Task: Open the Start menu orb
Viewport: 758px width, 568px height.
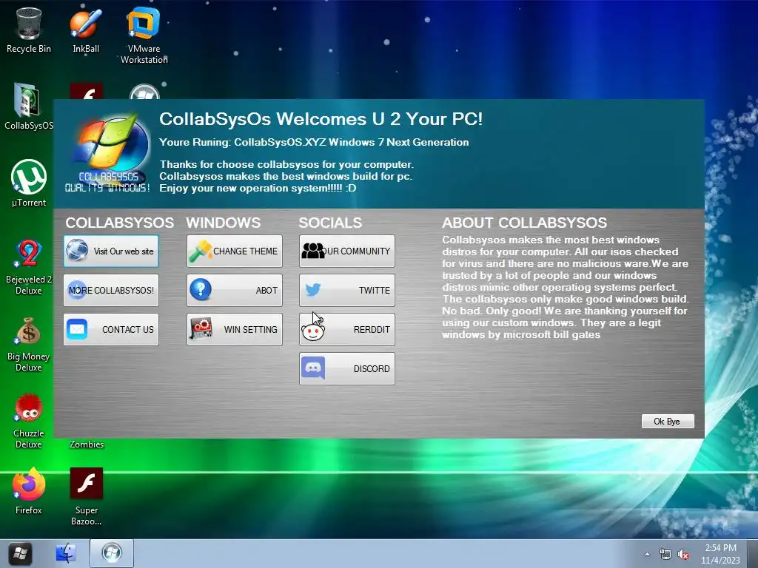Action: pos(20,553)
